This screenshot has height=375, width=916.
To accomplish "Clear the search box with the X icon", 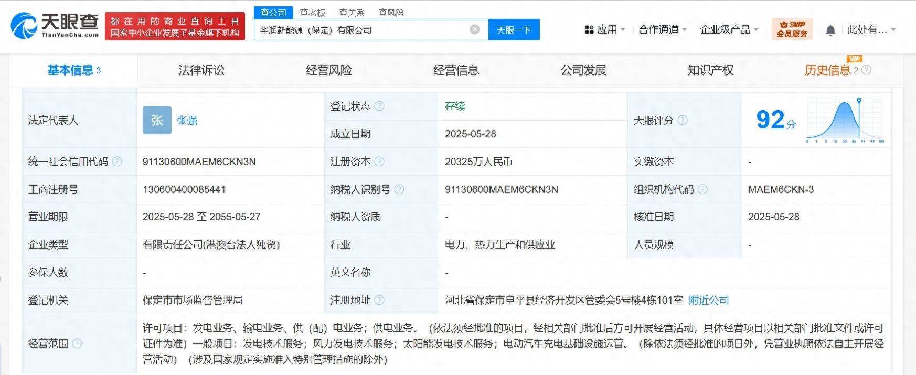I will point(475,29).
